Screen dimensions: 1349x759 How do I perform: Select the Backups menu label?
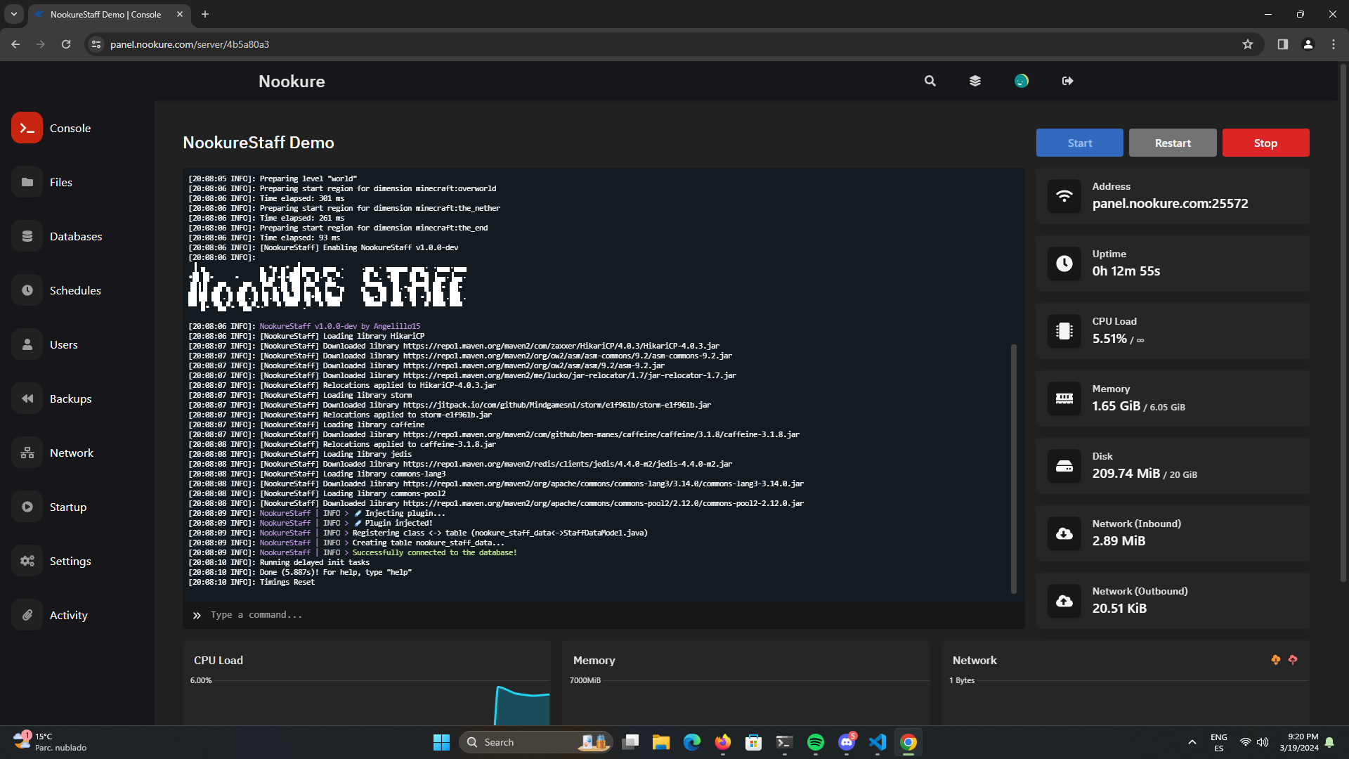pyautogui.click(x=71, y=398)
